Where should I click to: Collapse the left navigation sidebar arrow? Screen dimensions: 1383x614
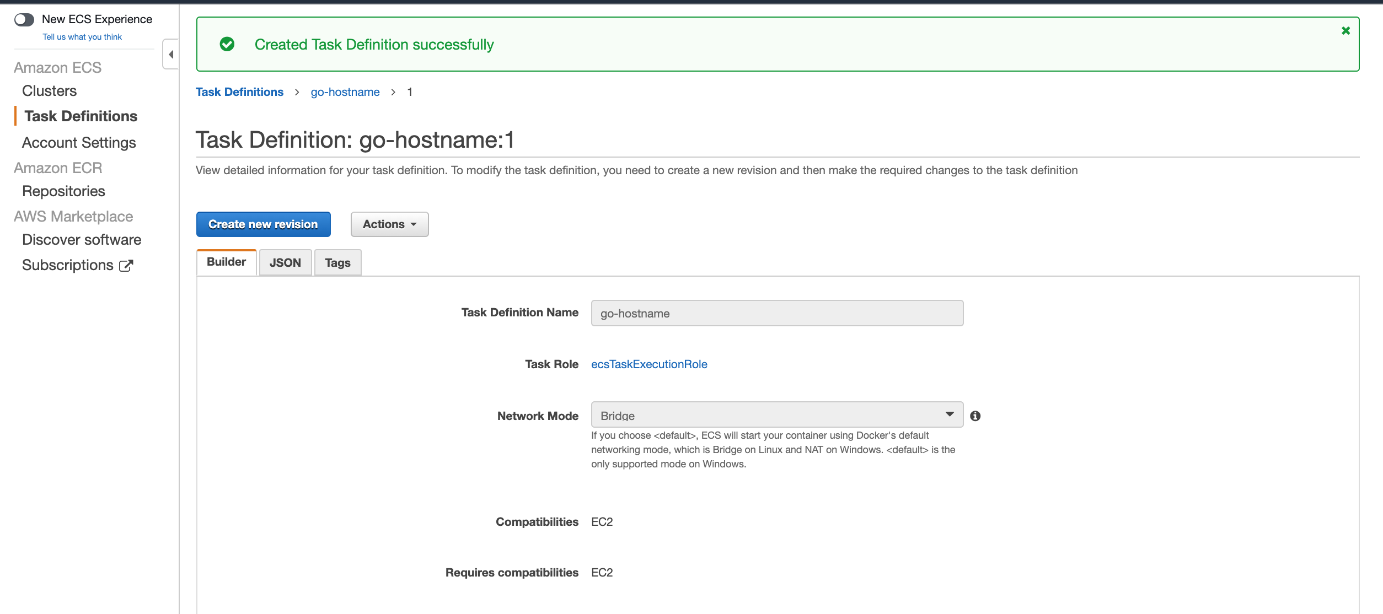[171, 54]
